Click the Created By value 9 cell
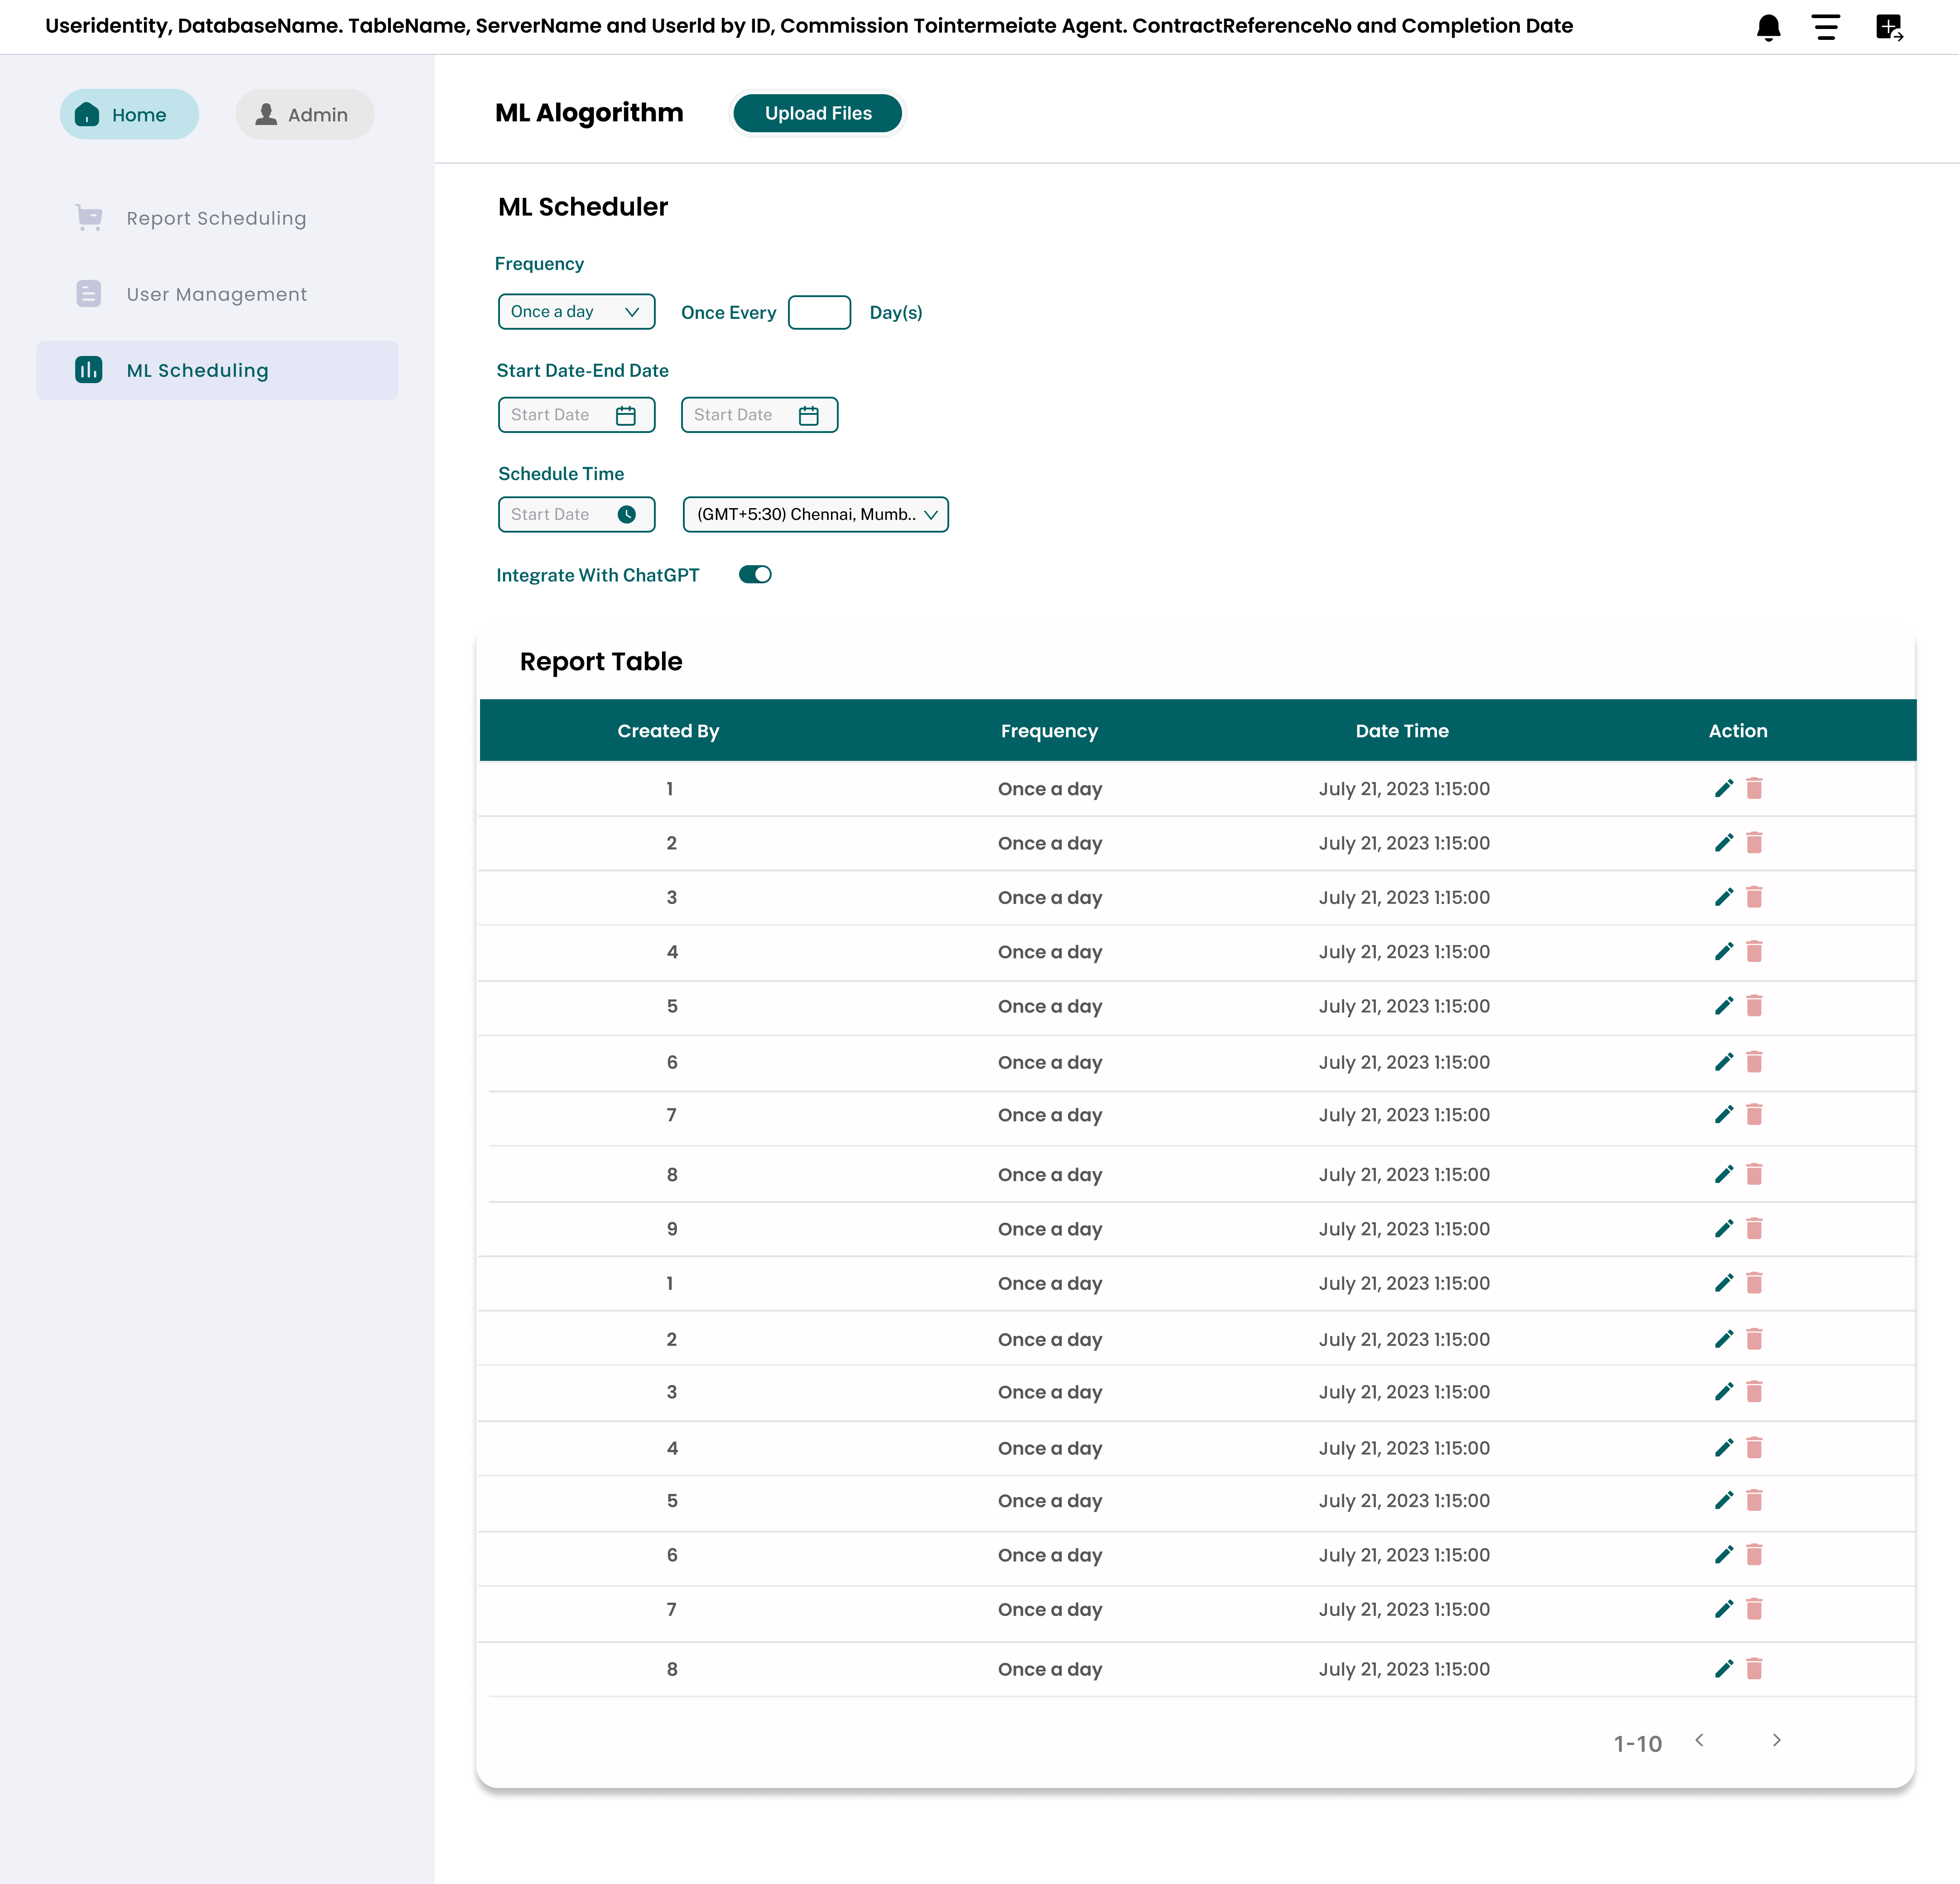 pyautogui.click(x=672, y=1228)
